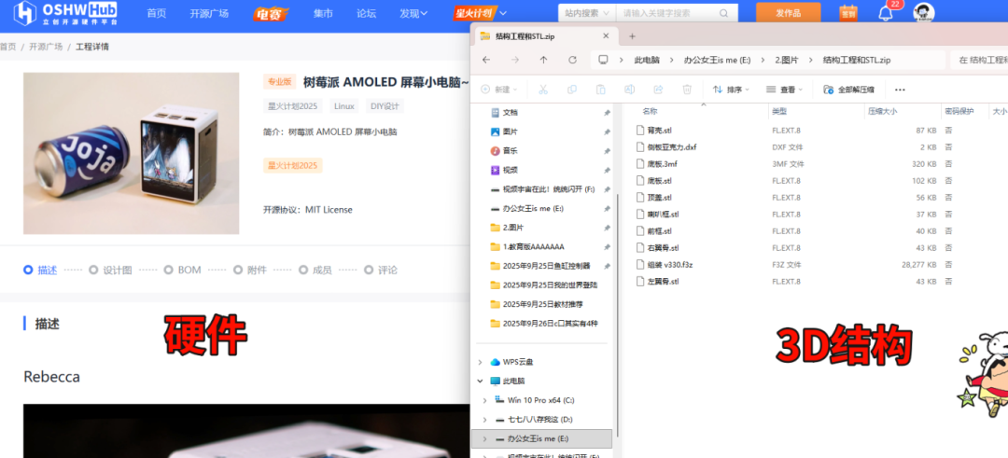Click the orange 发作品 button
Viewport: 1008px width, 458px height.
(x=788, y=13)
